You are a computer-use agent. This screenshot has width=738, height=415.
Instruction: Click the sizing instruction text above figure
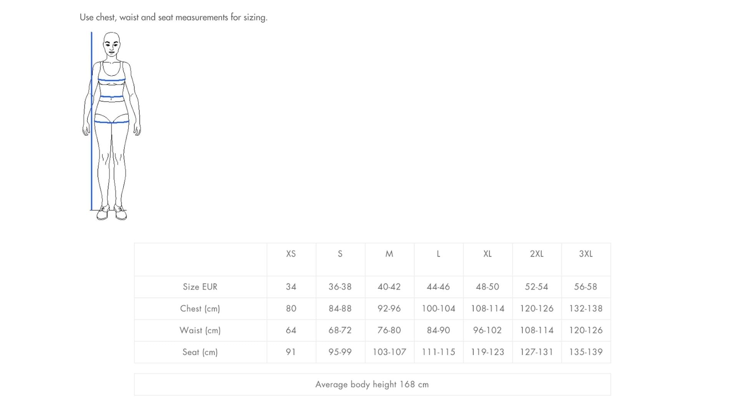[x=173, y=17]
